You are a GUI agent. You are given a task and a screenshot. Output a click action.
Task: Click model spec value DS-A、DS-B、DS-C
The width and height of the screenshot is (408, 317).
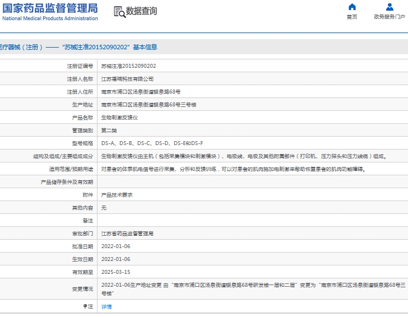152,143
